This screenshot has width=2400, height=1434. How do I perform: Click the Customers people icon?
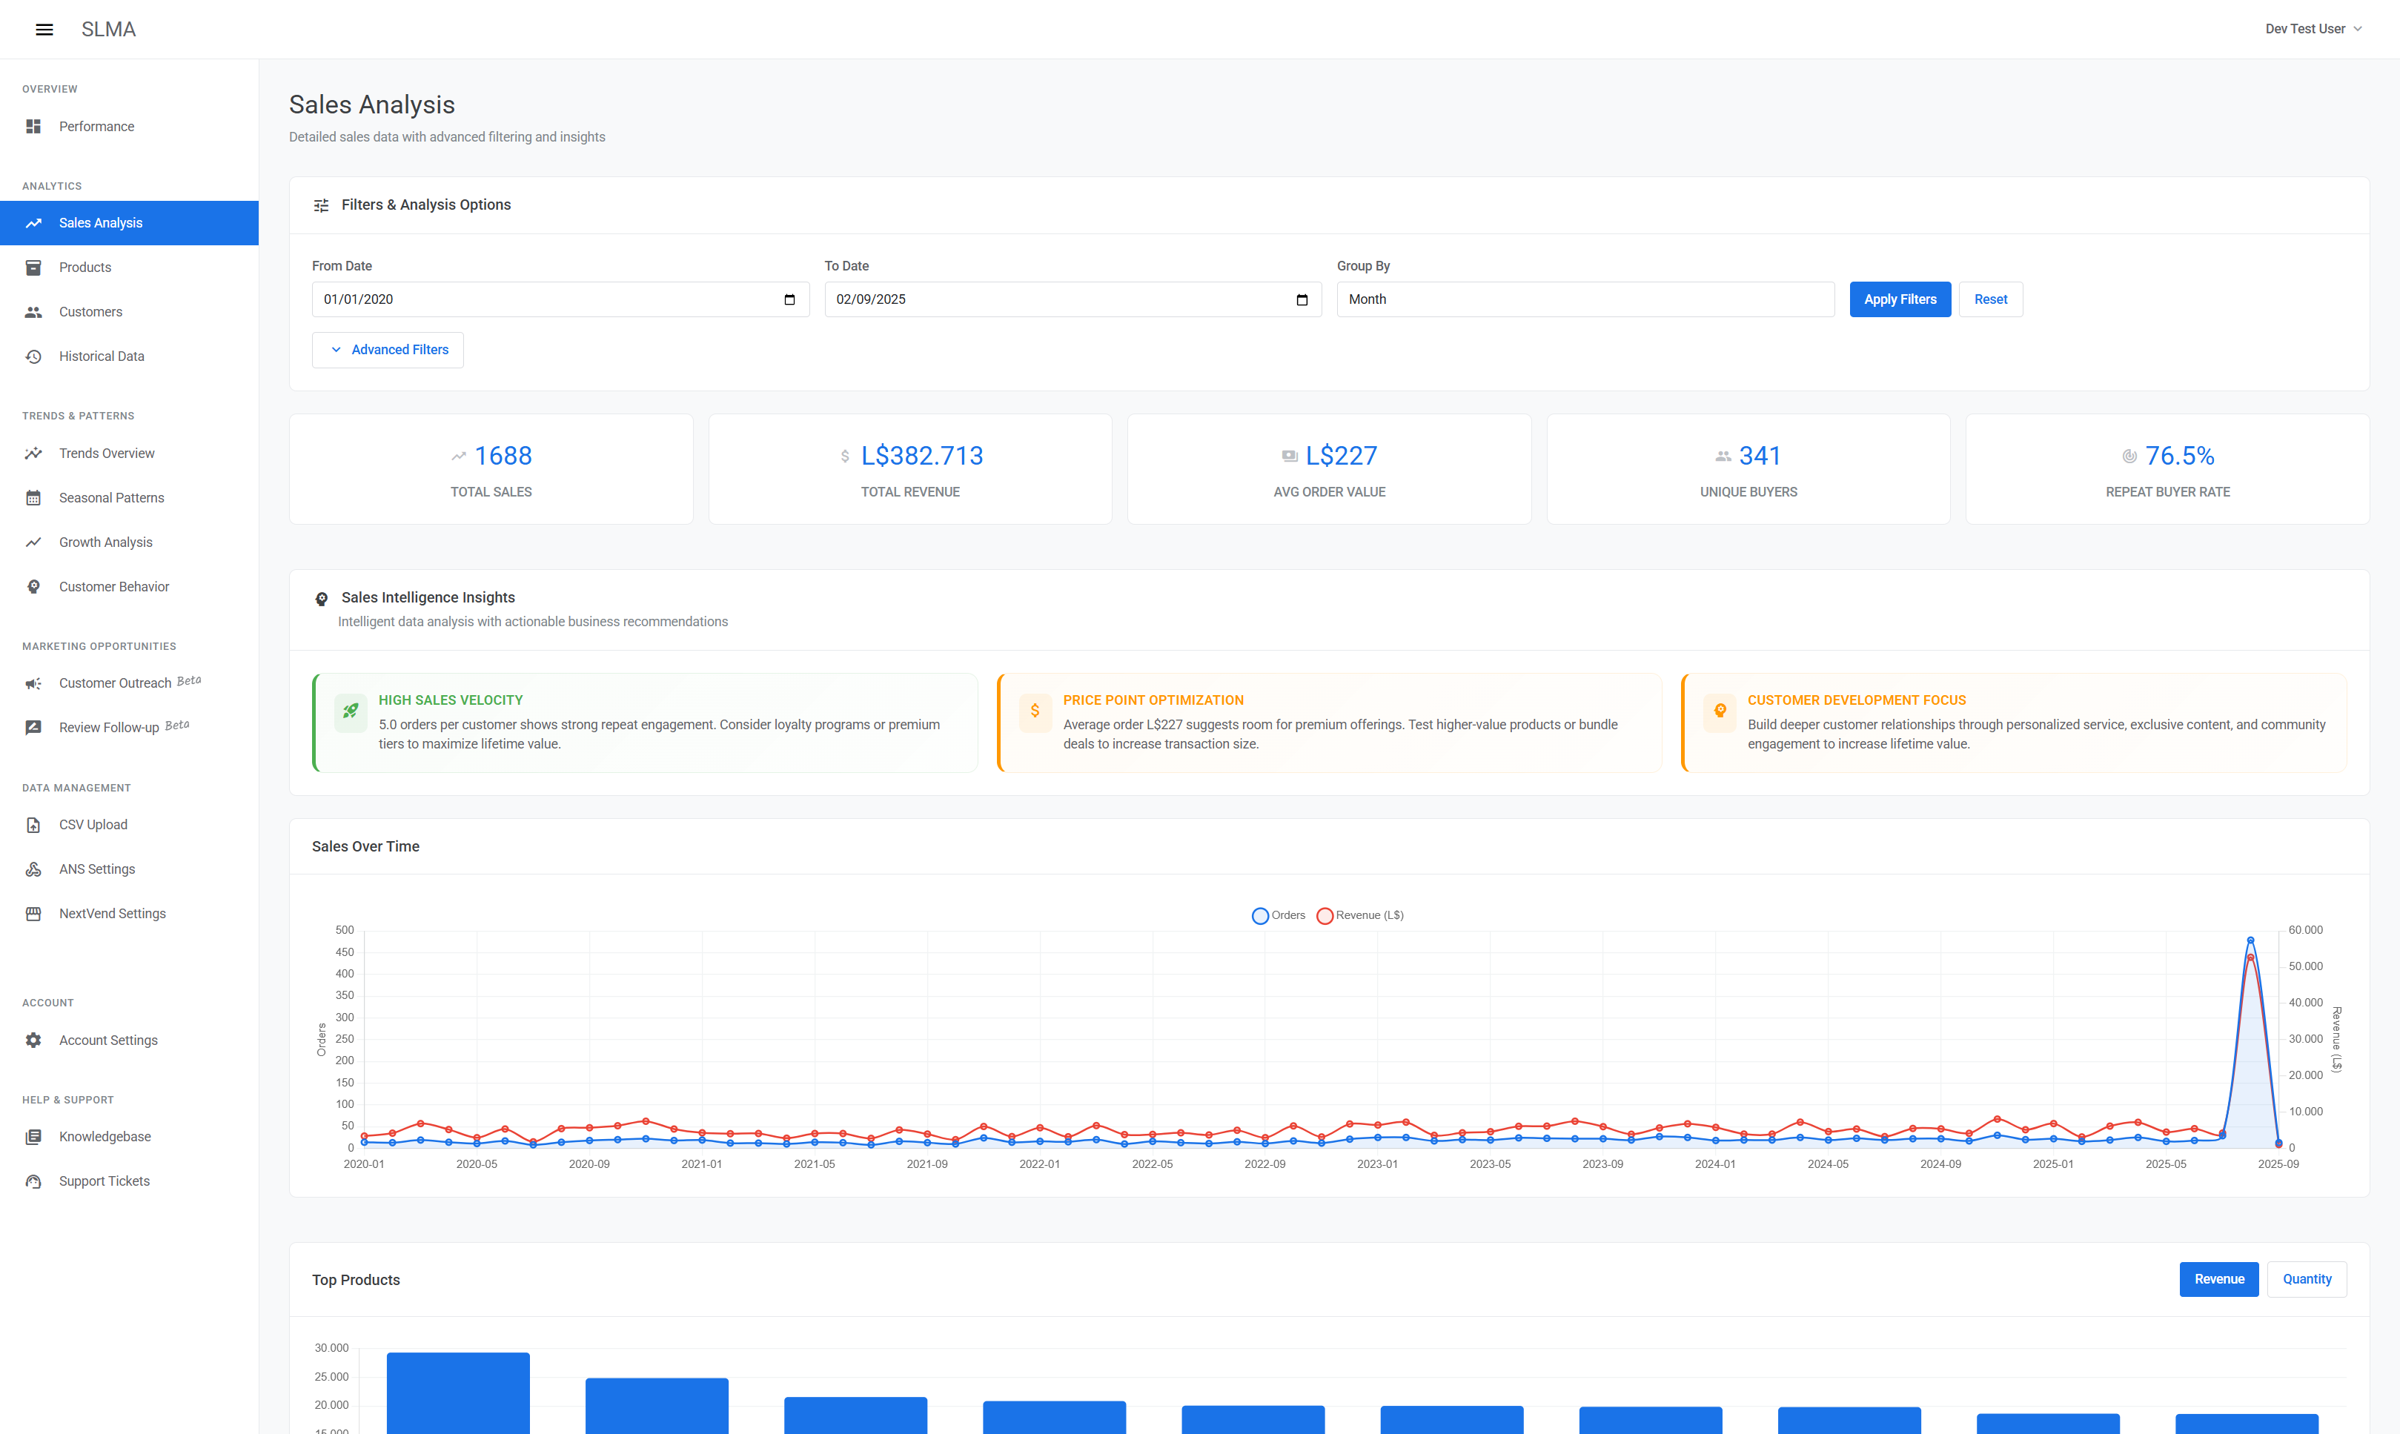tap(33, 312)
